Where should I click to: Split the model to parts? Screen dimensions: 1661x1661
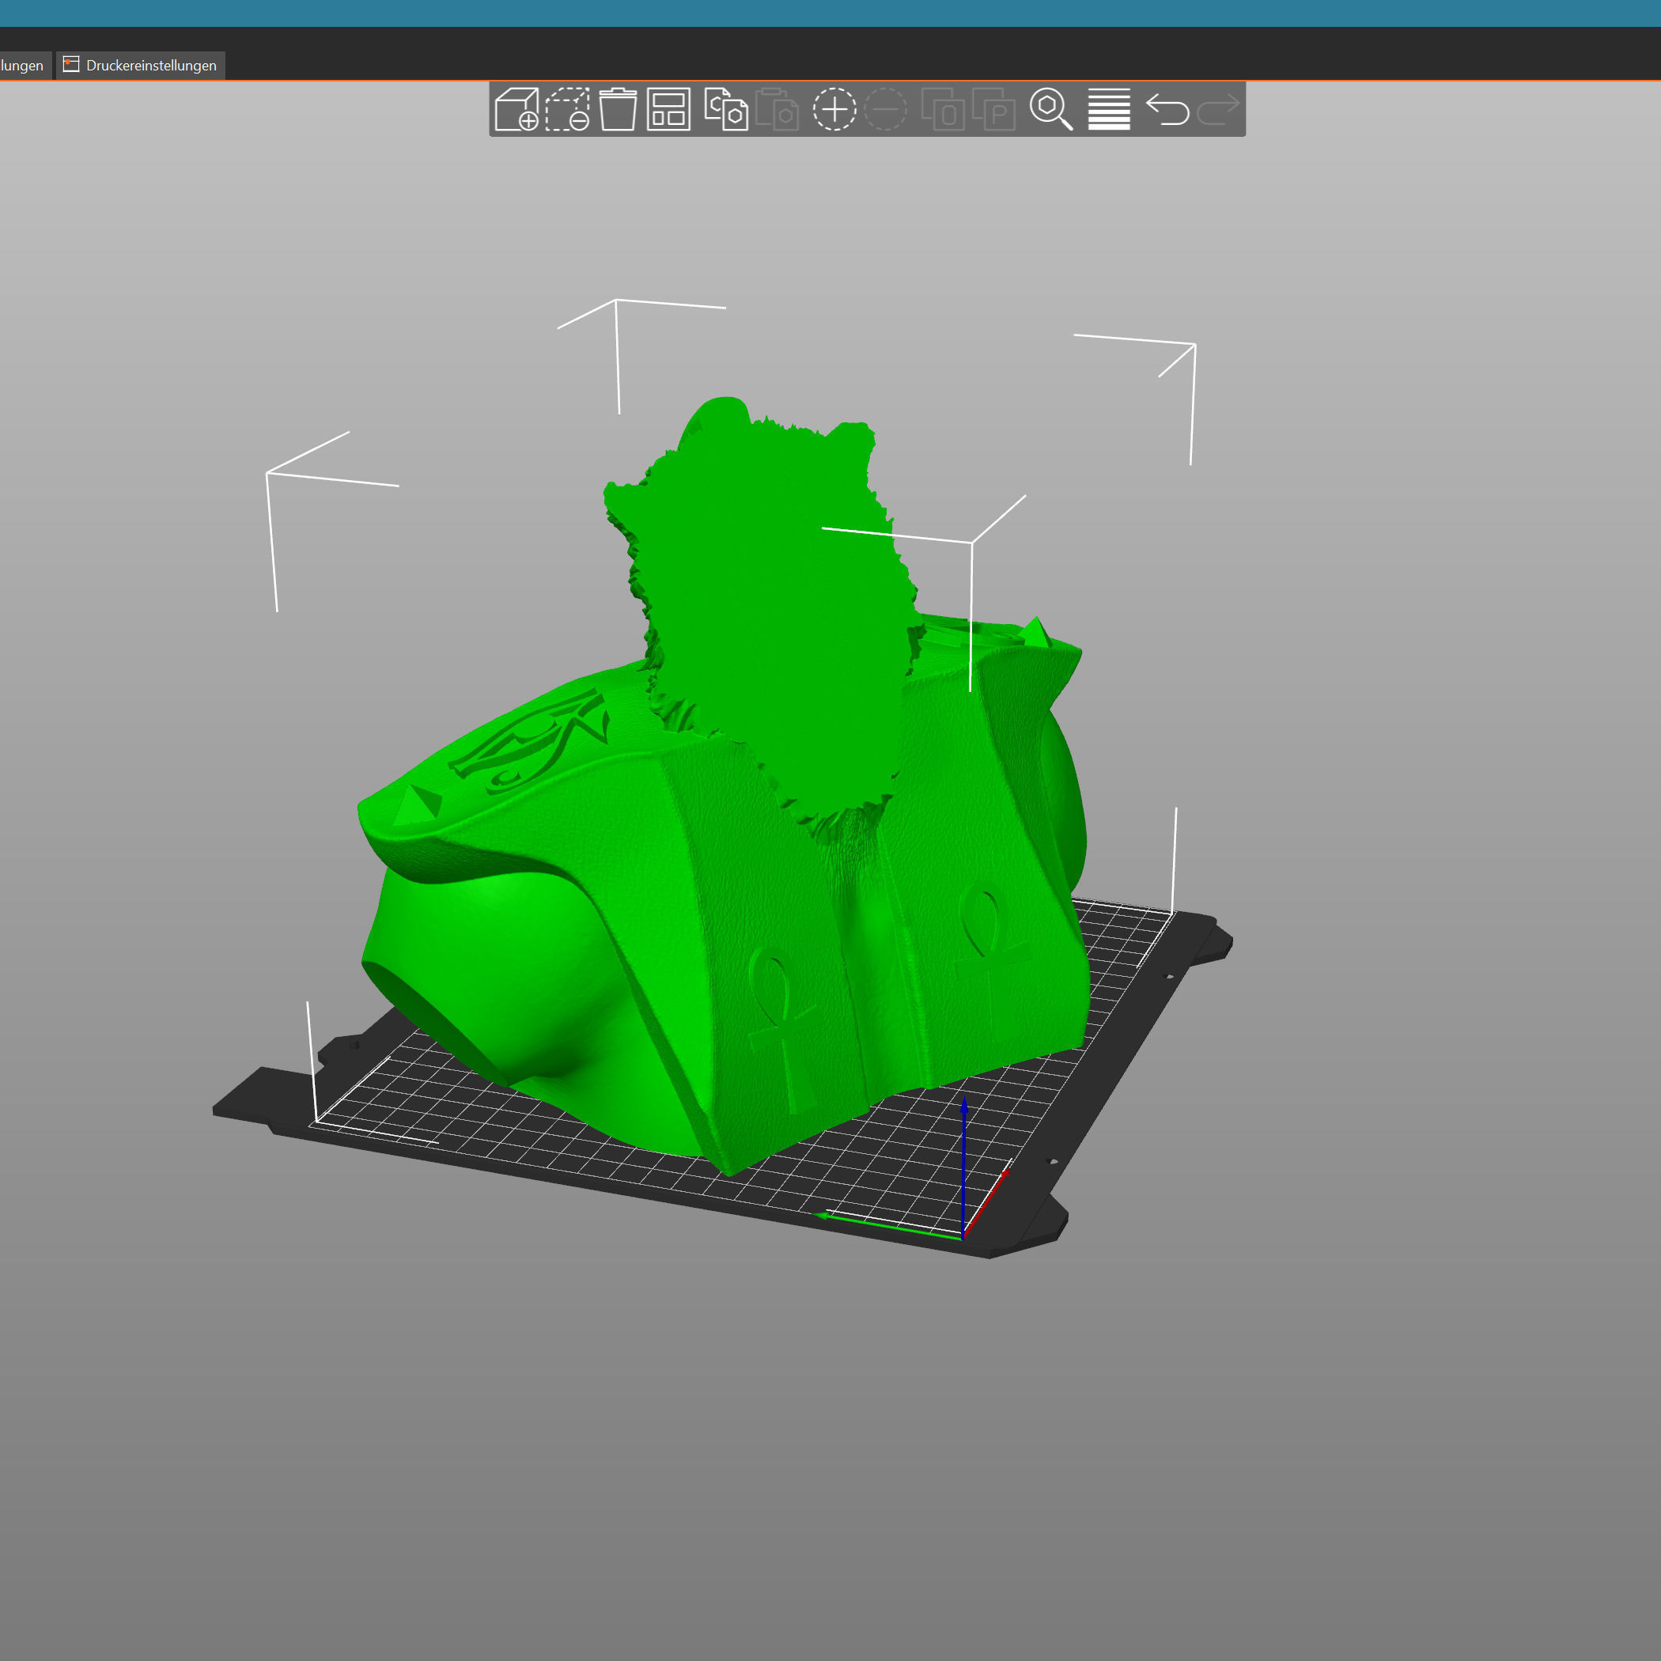click(x=997, y=110)
